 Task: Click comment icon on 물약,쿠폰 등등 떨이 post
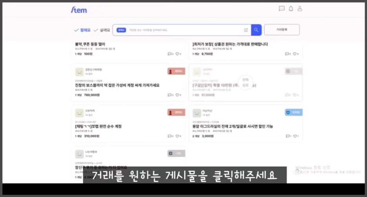tap(169, 54)
